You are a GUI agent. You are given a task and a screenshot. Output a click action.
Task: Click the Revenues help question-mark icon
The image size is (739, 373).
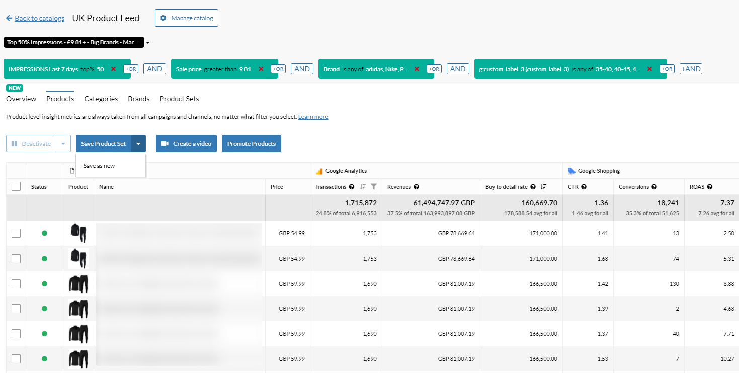[x=417, y=187]
